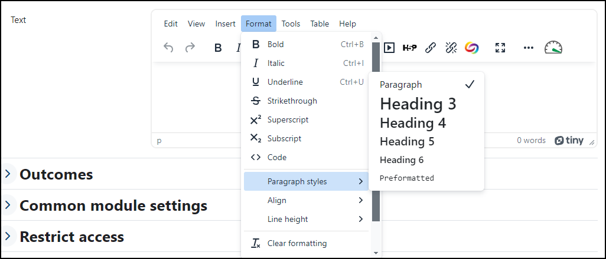The image size is (606, 259).
Task: Apply Bold from the Format menu
Action: coord(307,44)
